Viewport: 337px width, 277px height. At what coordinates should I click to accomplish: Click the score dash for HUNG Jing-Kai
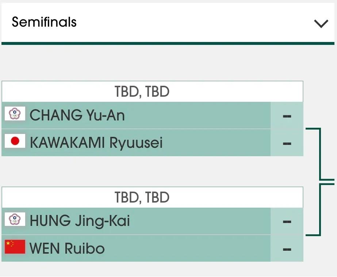(287, 222)
